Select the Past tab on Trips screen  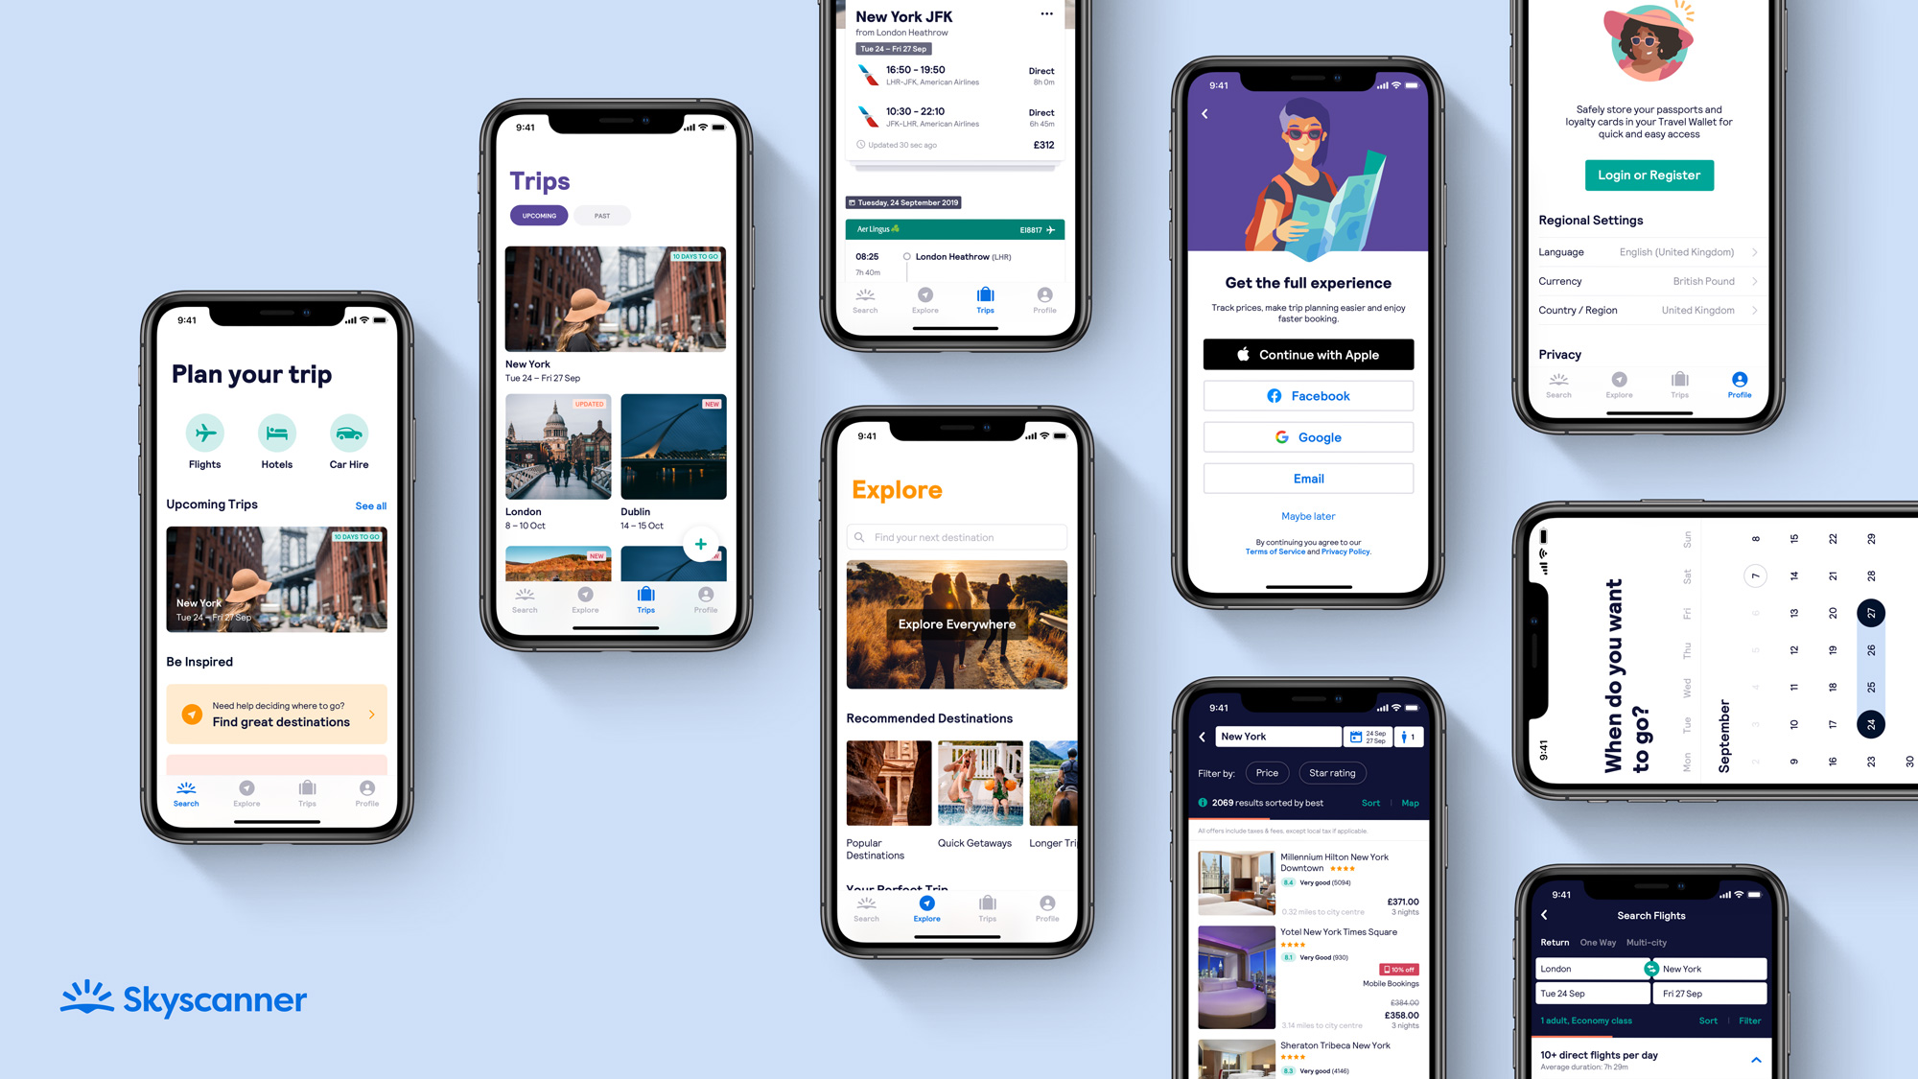600,215
